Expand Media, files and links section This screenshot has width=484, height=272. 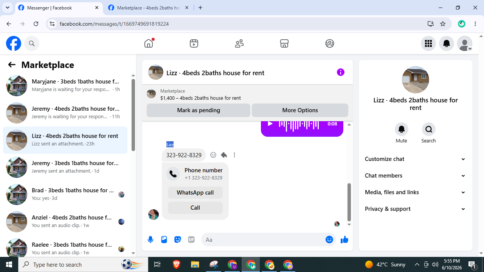(416, 192)
